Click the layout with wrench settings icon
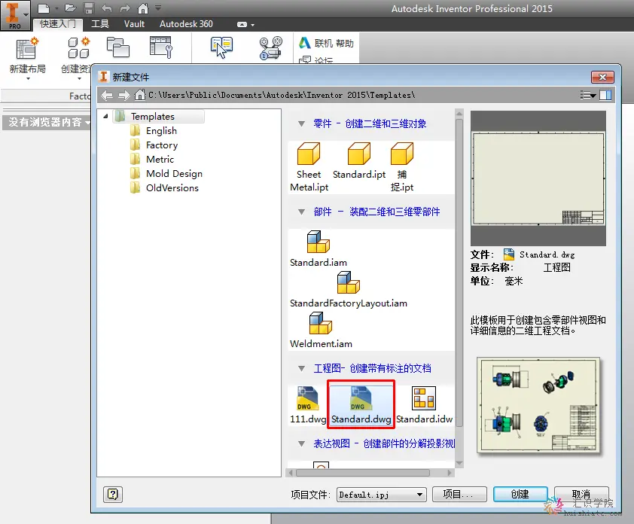The width and height of the screenshot is (634, 524). click(x=161, y=47)
